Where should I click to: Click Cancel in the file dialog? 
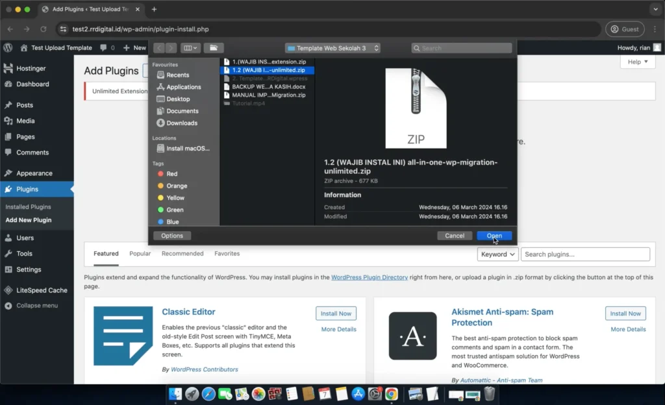tap(454, 236)
